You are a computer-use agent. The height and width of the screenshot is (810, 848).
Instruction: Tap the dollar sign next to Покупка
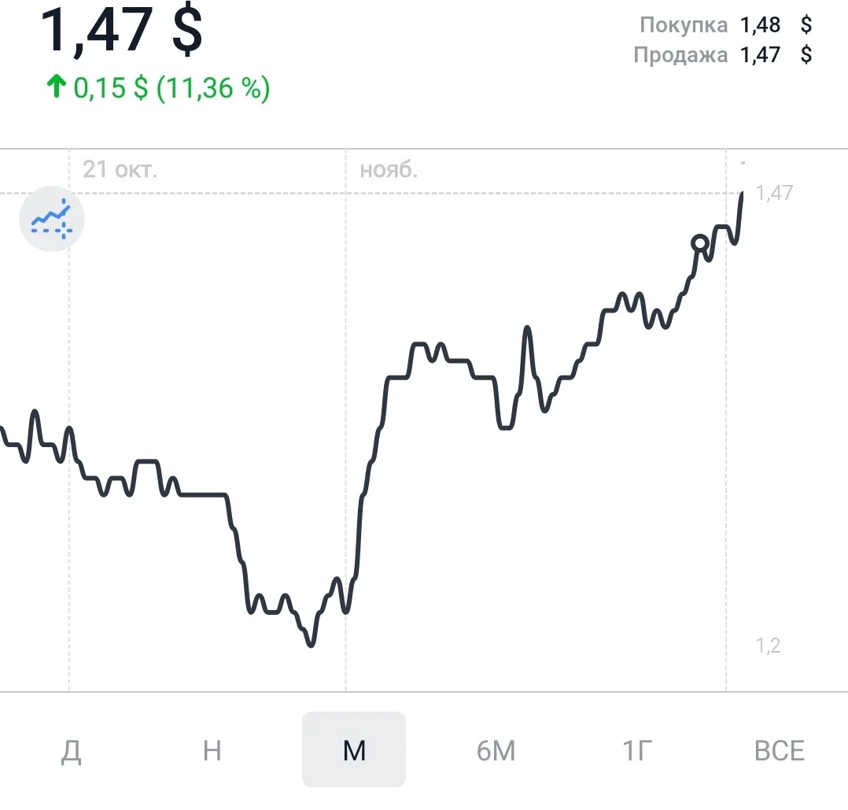pyautogui.click(x=806, y=25)
